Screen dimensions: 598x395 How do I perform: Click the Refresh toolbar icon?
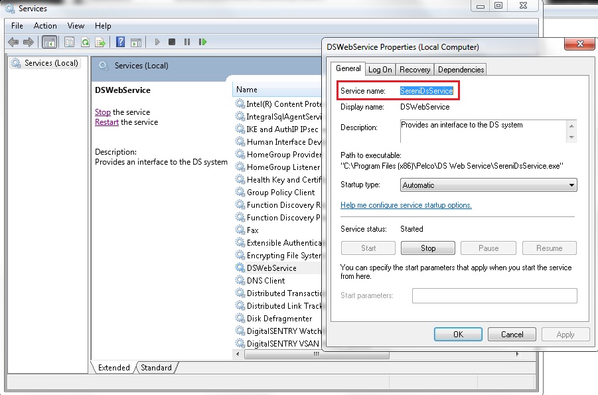tap(85, 42)
